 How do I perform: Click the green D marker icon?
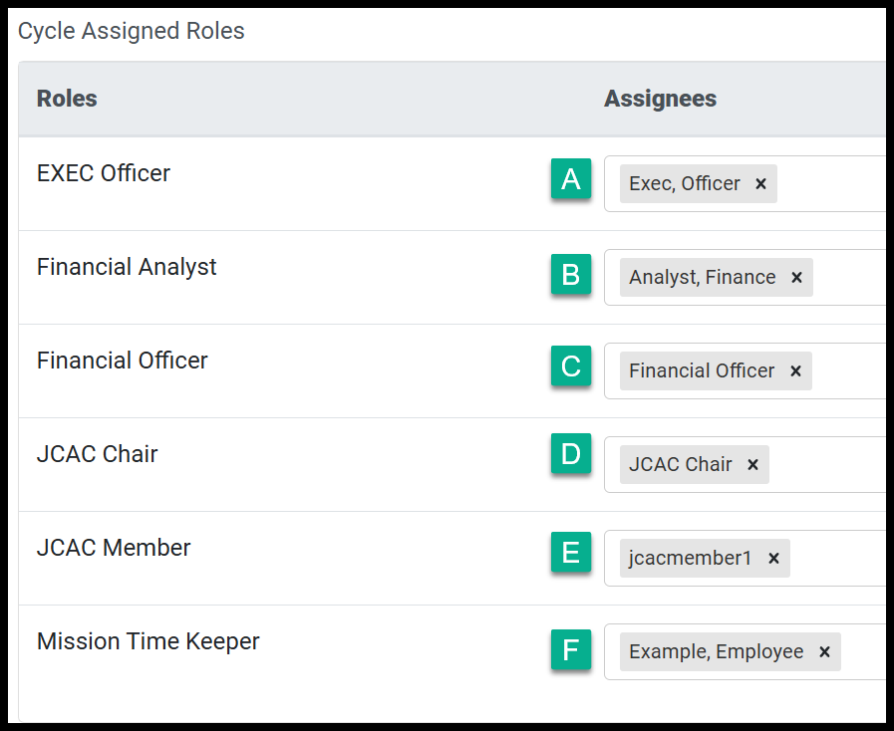tap(571, 453)
